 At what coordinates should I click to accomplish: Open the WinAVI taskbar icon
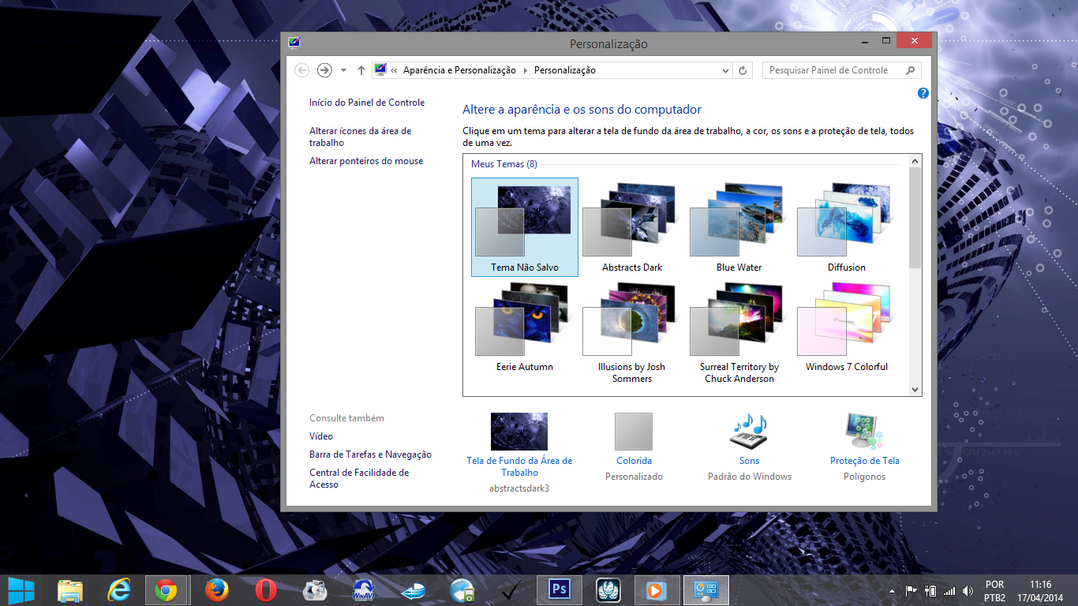coord(363,589)
